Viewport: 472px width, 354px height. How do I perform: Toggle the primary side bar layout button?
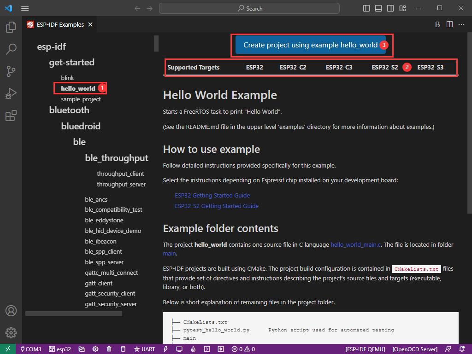[x=366, y=8]
